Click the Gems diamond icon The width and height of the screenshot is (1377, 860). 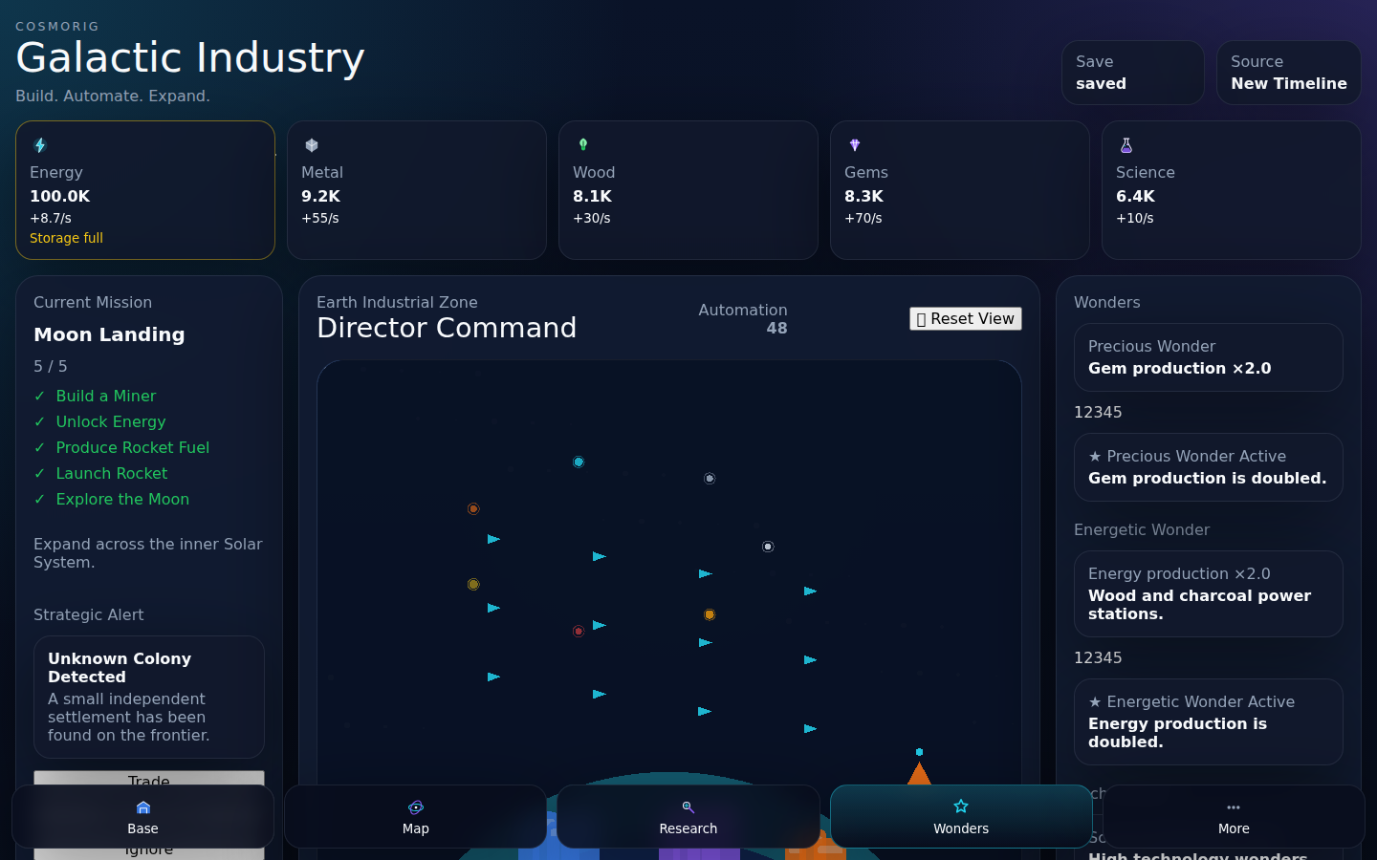point(855,145)
